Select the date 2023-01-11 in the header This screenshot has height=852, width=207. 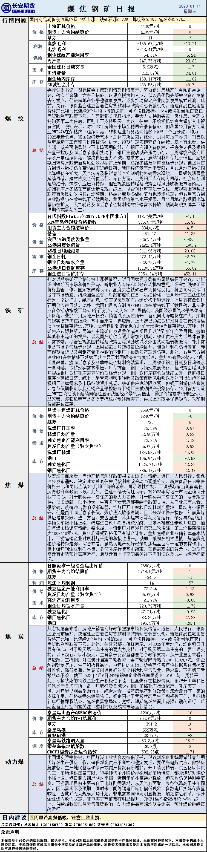190,6
